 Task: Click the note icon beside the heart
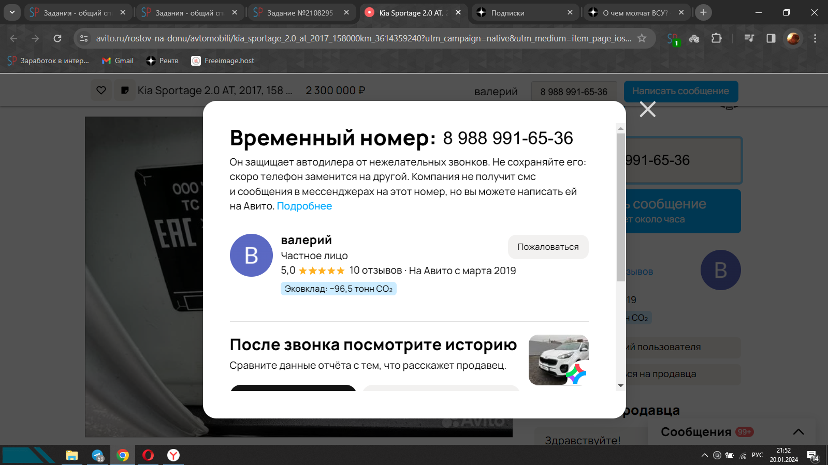click(124, 91)
